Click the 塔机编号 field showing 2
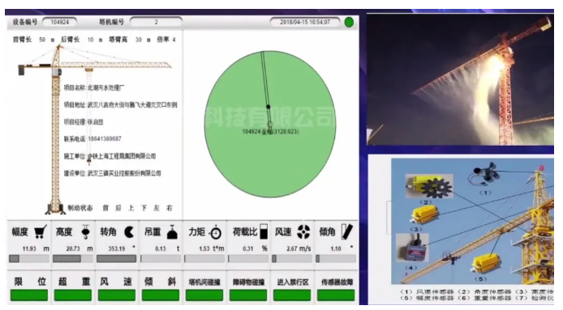This screenshot has width=563, height=310. (157, 22)
